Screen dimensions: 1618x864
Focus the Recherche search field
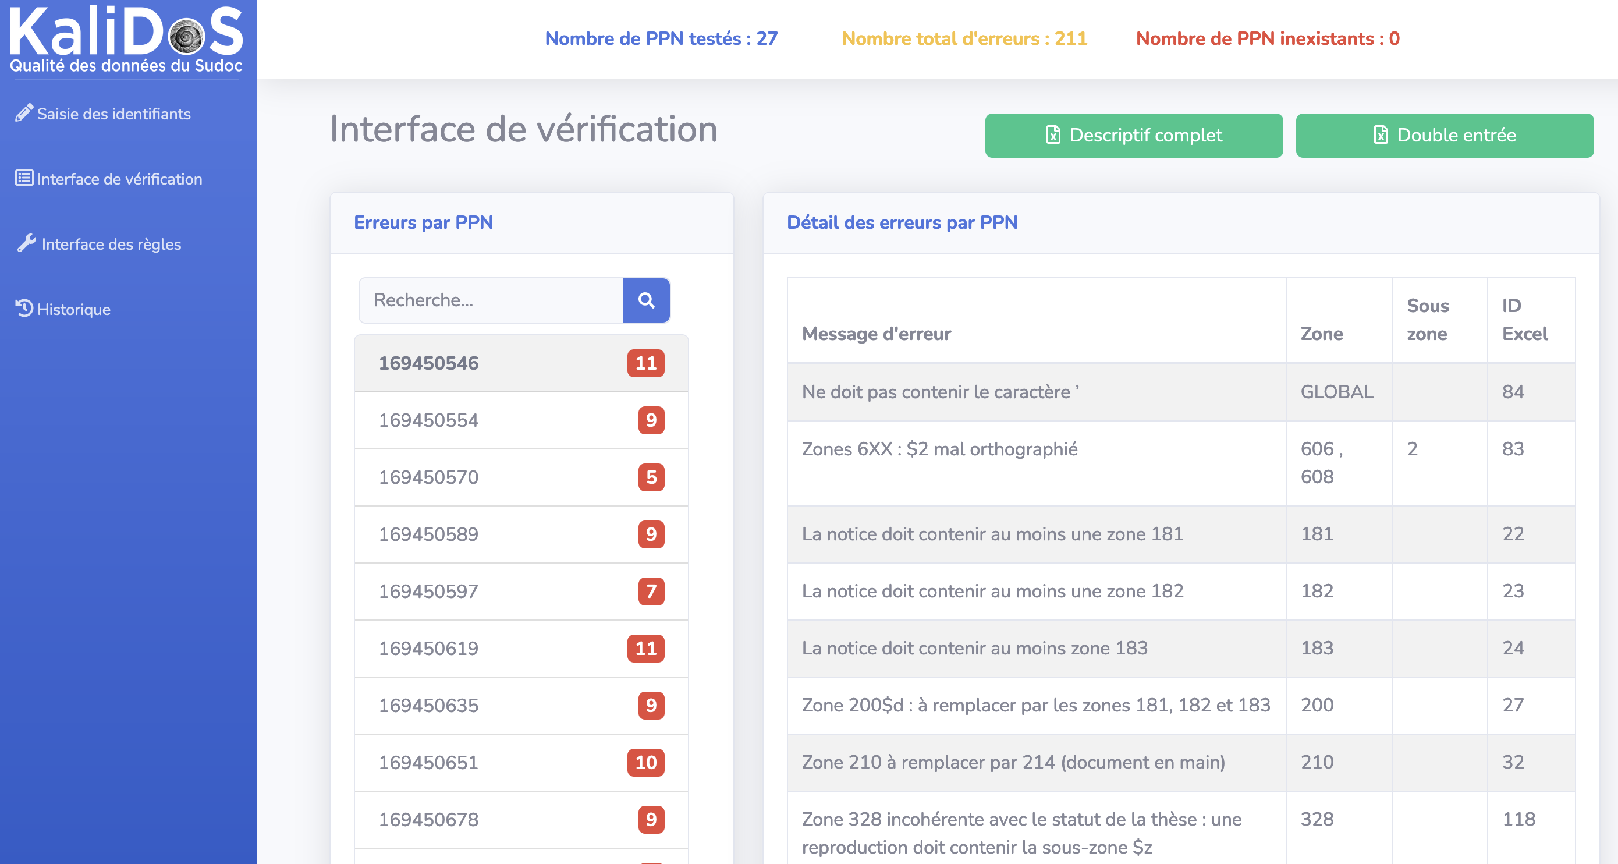(491, 300)
